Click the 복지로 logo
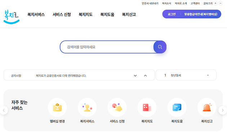This screenshot has width=227, height=132. [12, 17]
